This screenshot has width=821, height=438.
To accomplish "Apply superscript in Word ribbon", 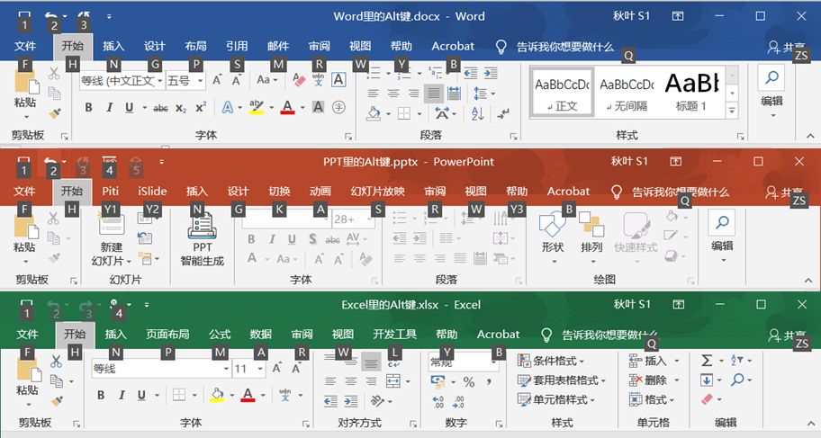I will [201, 107].
